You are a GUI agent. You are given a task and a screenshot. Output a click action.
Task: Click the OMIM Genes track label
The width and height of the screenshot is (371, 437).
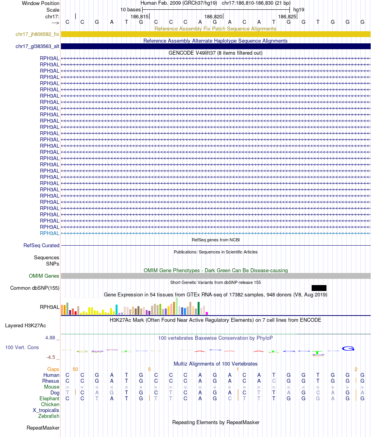[x=44, y=276]
